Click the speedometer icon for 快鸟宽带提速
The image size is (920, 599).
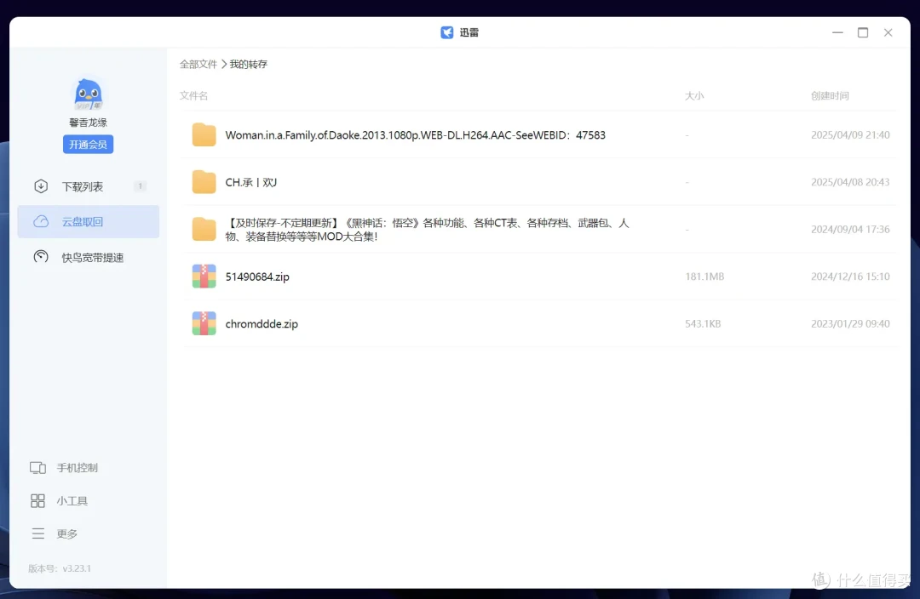point(41,257)
